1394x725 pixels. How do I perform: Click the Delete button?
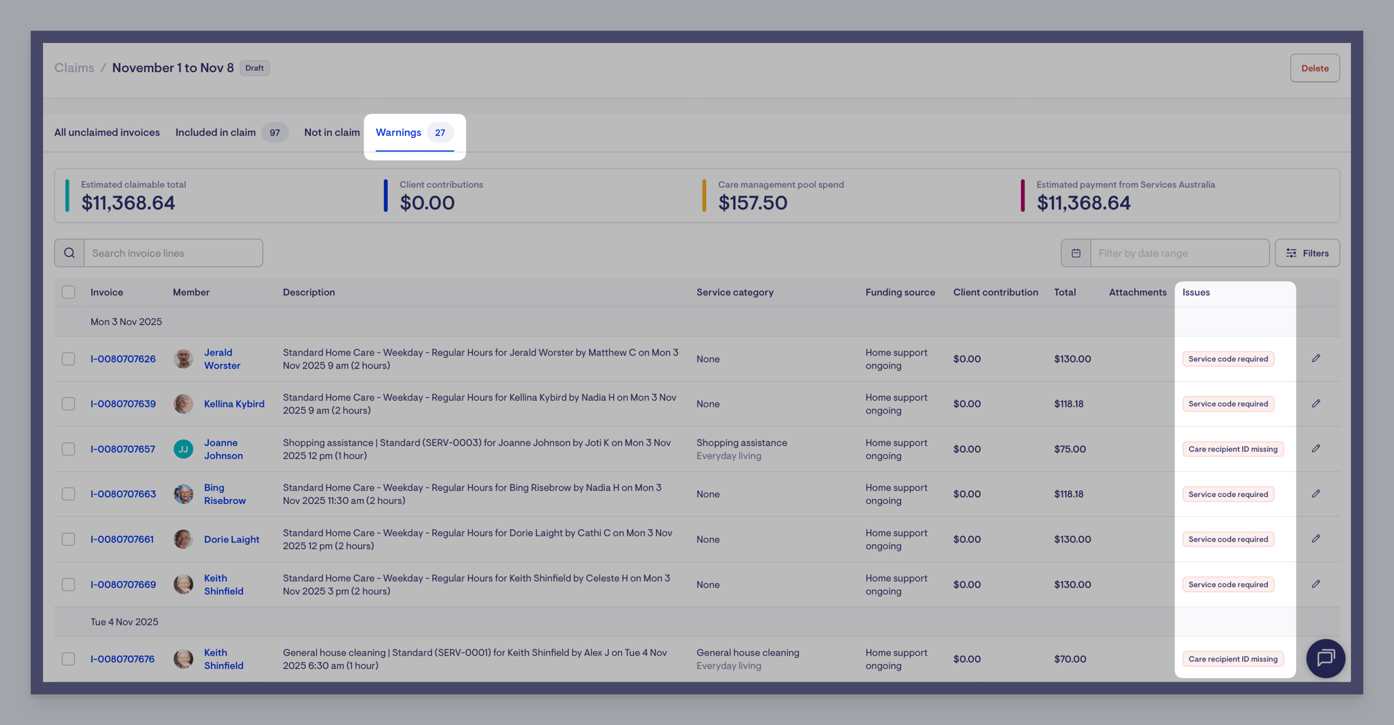(1314, 68)
